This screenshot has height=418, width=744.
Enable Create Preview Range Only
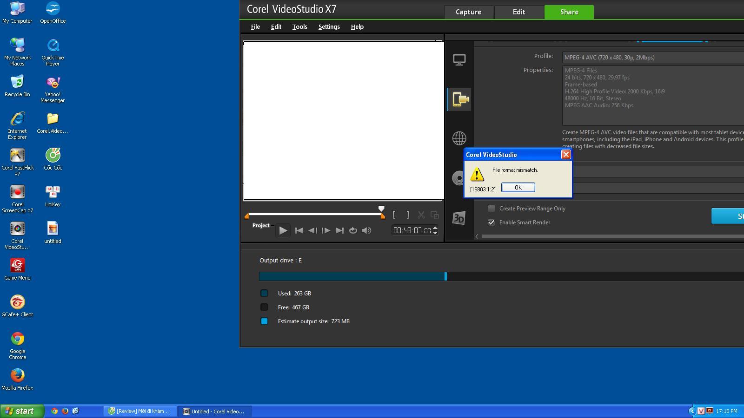point(492,209)
